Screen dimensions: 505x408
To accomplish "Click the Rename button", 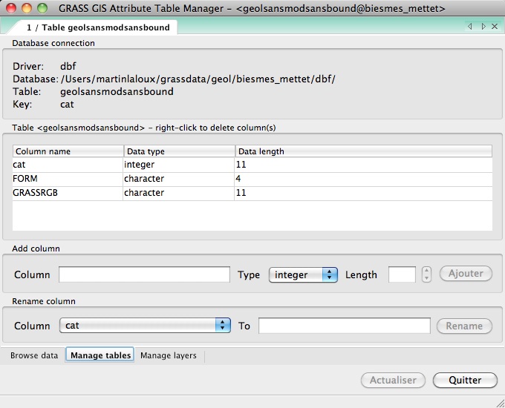I will pyautogui.click(x=464, y=326).
